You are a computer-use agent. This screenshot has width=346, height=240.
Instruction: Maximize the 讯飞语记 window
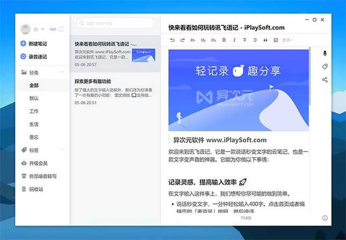tap(315, 20)
